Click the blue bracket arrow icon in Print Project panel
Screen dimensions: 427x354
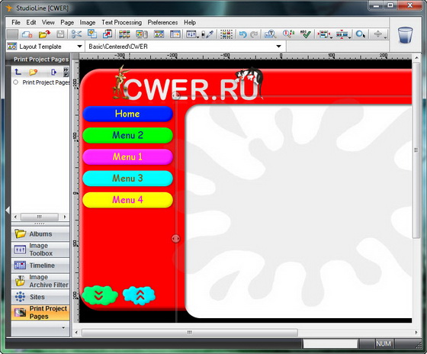(x=53, y=72)
